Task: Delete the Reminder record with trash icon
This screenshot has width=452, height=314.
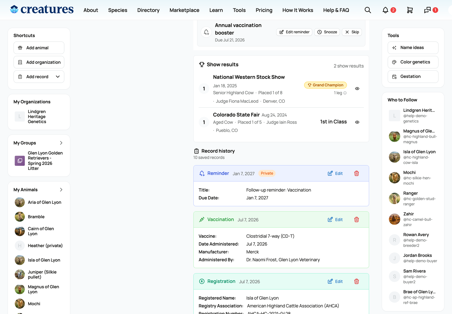Action: point(356,173)
